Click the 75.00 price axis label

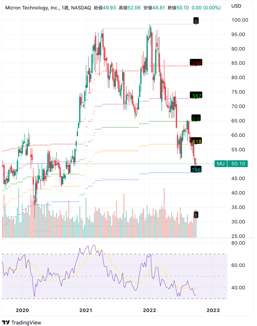click(238, 92)
